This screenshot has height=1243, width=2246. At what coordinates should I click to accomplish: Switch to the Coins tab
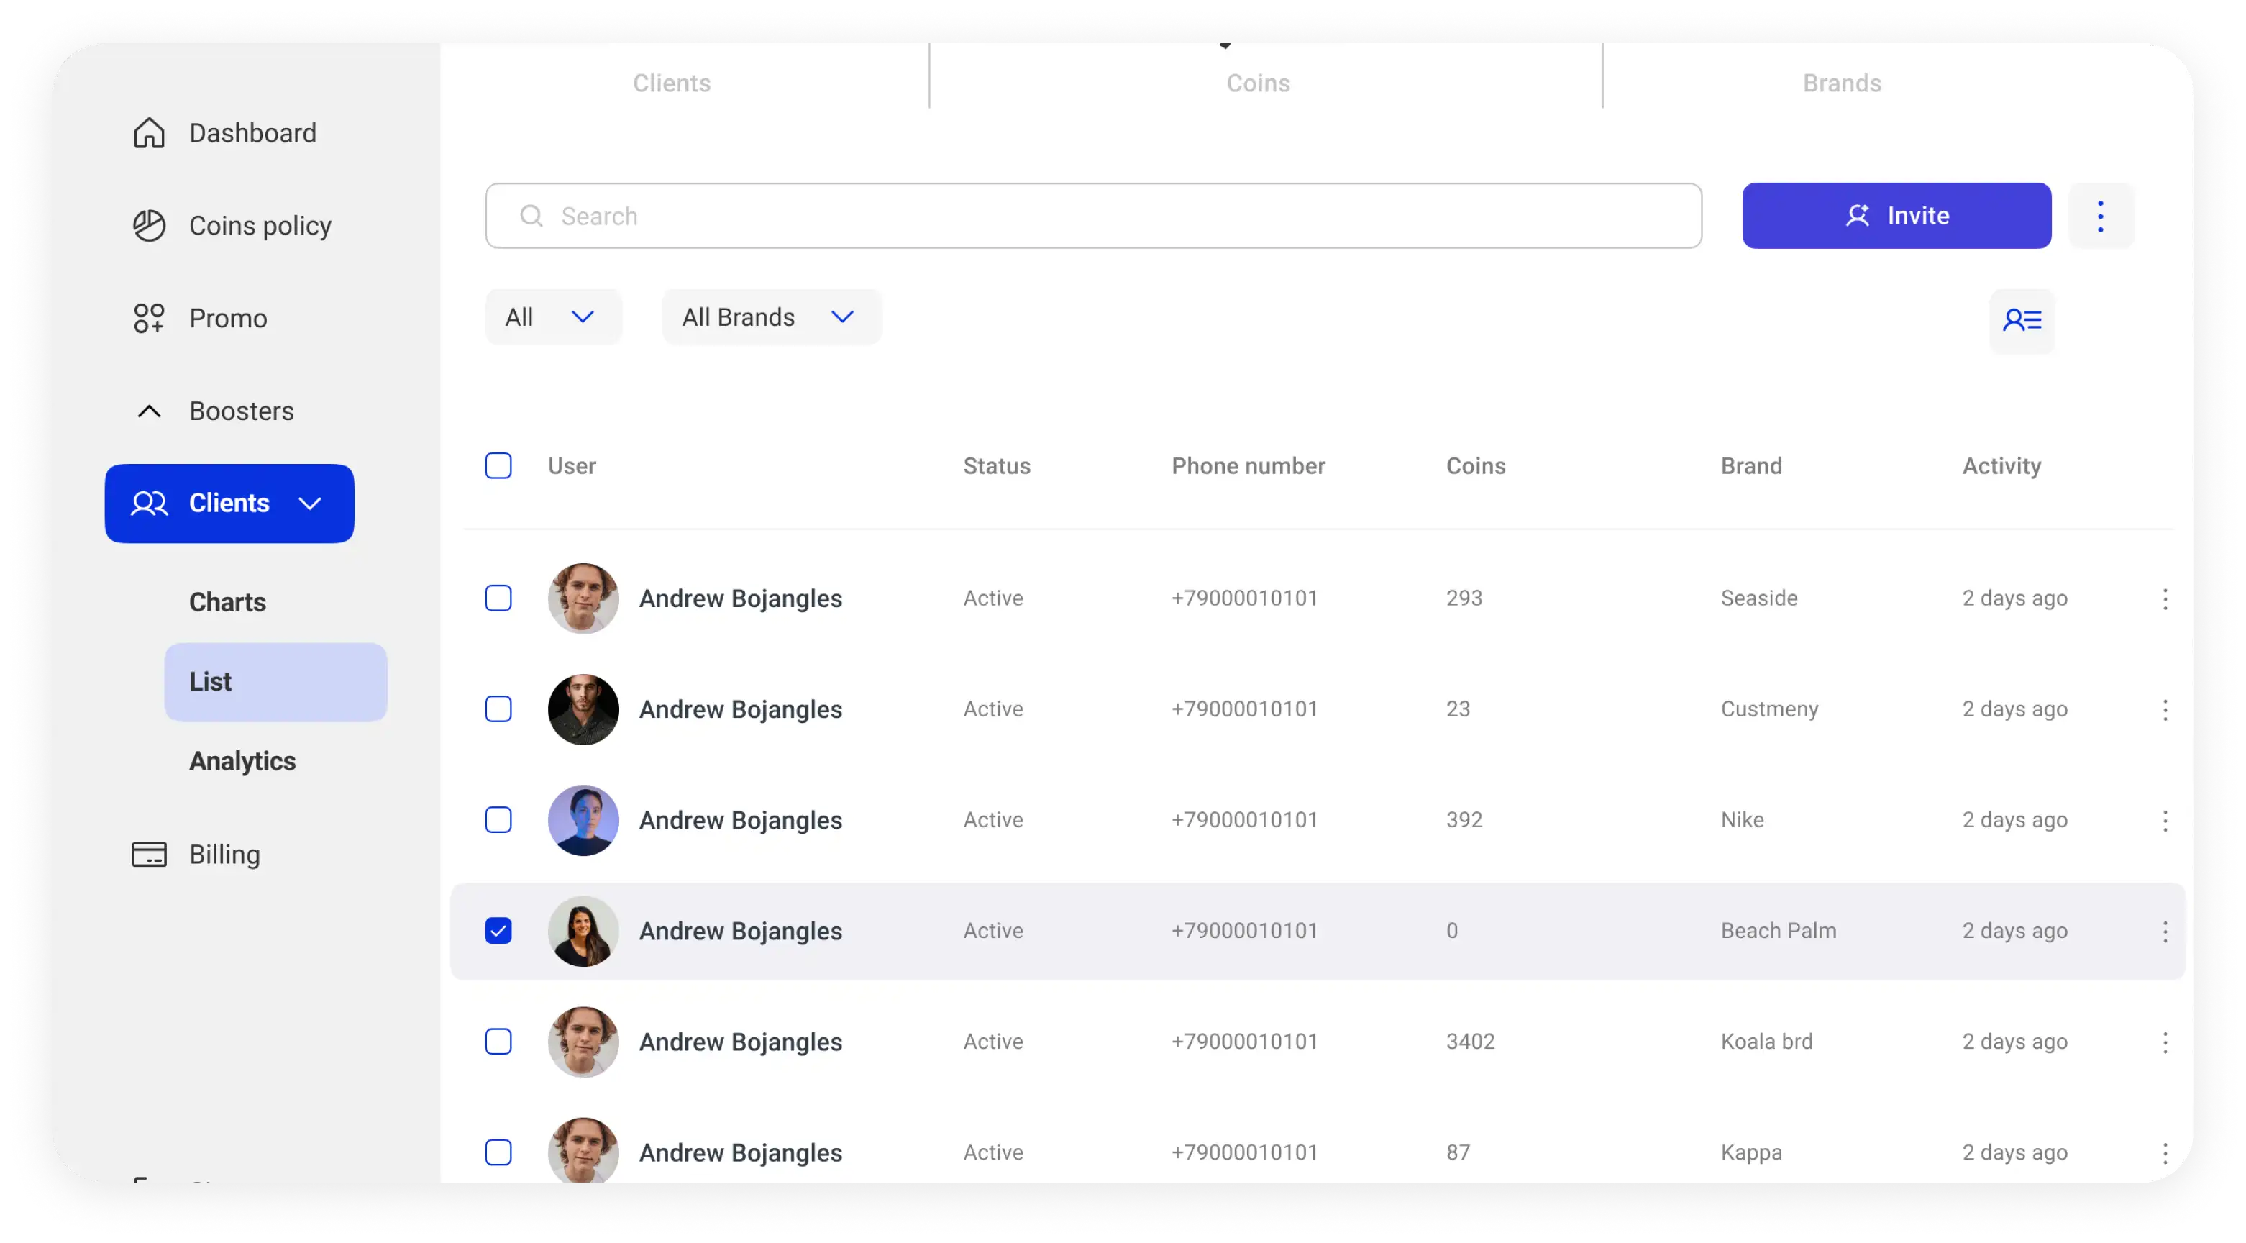tap(1257, 83)
